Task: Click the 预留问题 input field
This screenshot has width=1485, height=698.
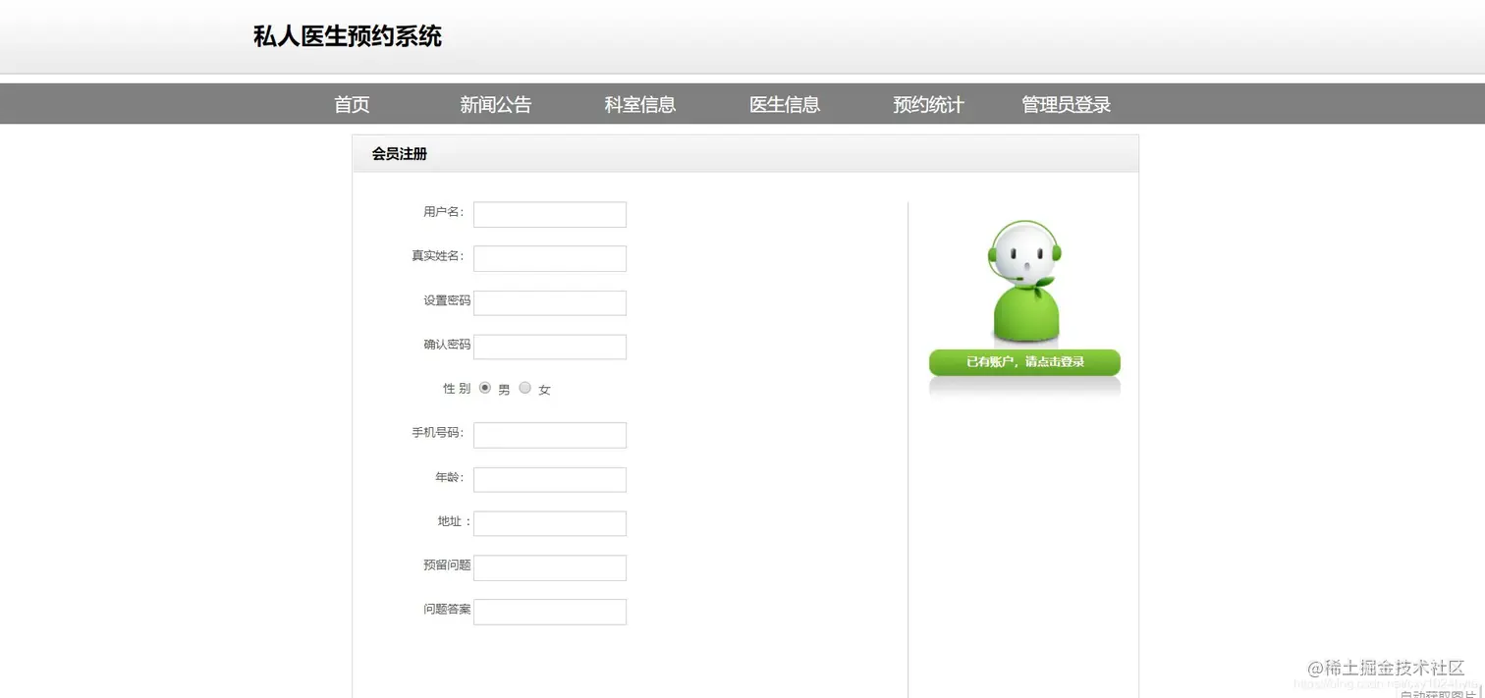Action: (x=549, y=567)
